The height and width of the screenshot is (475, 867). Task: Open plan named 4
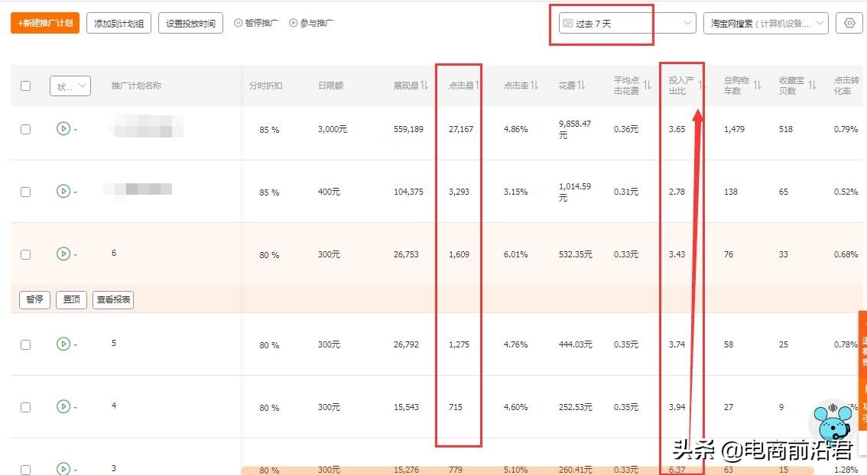pos(114,406)
